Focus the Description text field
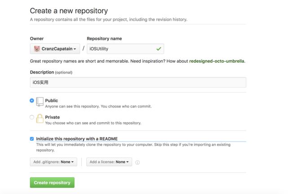The image size is (292, 194). [138, 82]
